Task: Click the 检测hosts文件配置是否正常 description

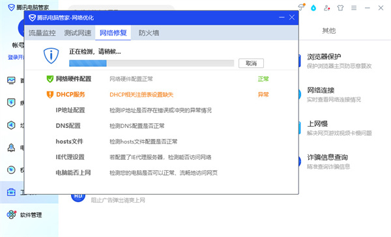Action: 143,142
